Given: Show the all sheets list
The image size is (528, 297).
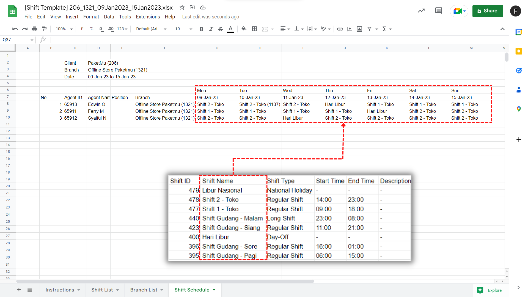Looking at the screenshot, I should pos(30,290).
